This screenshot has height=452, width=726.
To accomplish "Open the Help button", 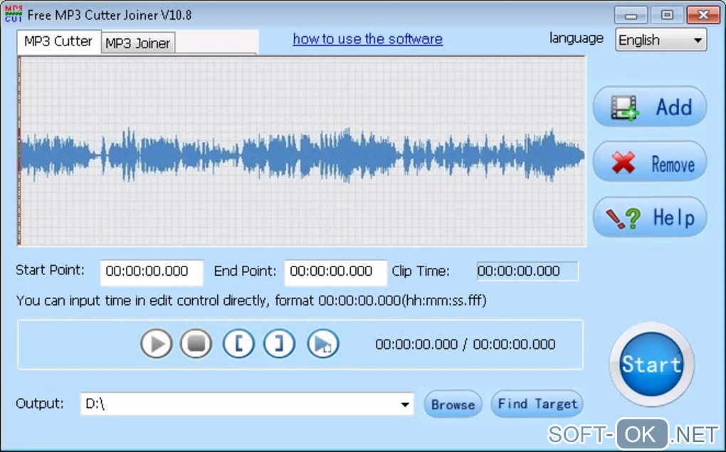I will [x=650, y=217].
